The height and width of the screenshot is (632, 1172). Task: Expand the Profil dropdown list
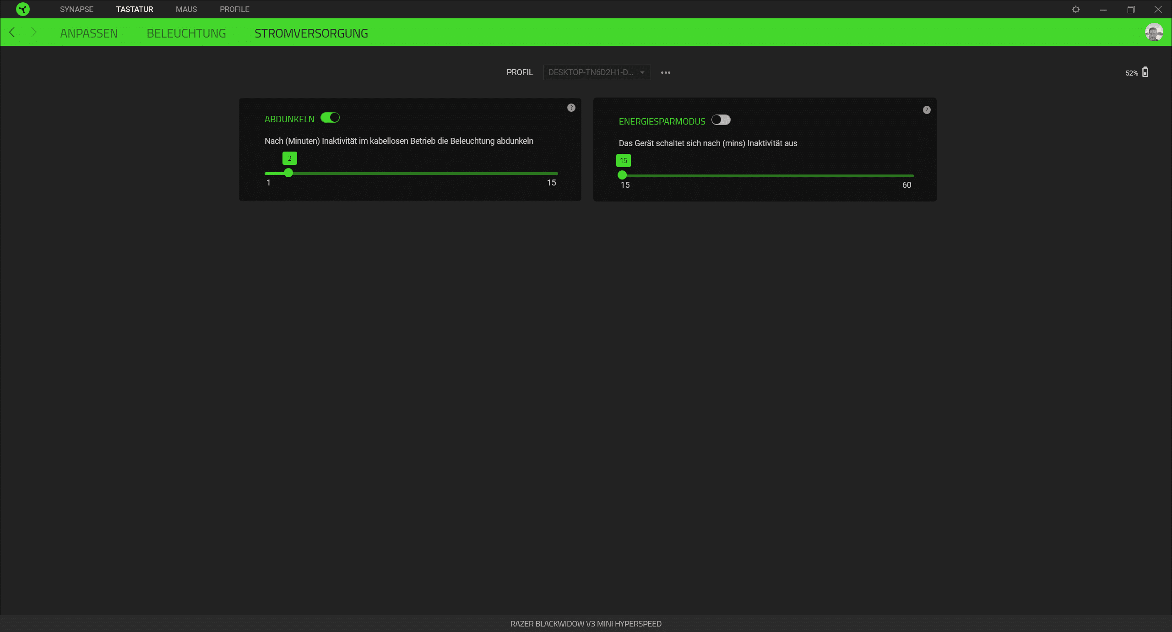click(x=597, y=72)
